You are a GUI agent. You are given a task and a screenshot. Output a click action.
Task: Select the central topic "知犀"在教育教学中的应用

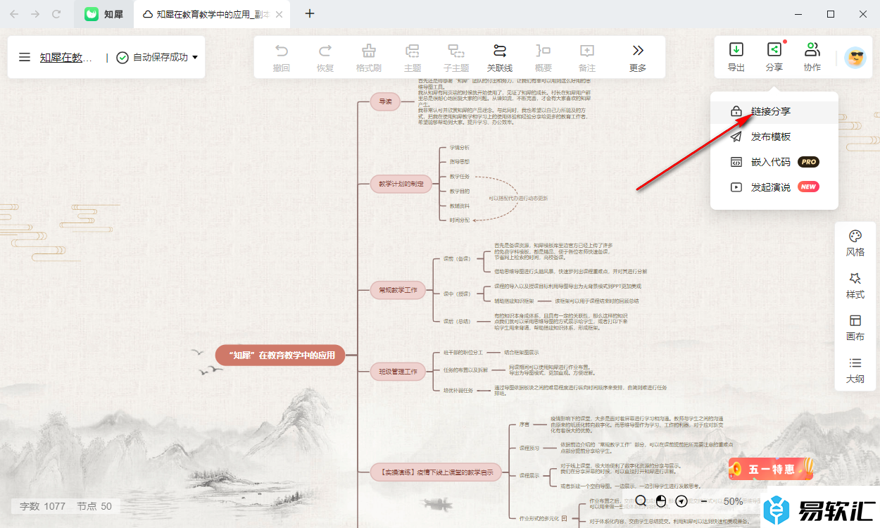(280, 356)
